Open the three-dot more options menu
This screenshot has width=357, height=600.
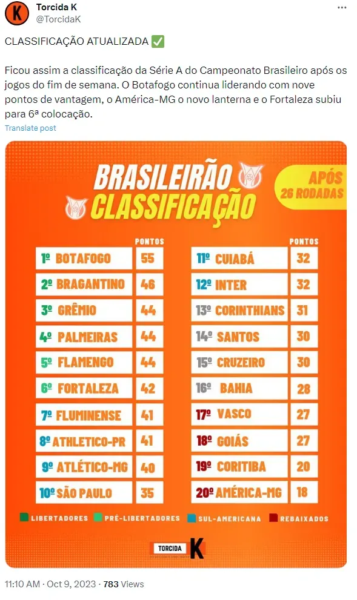(x=342, y=8)
